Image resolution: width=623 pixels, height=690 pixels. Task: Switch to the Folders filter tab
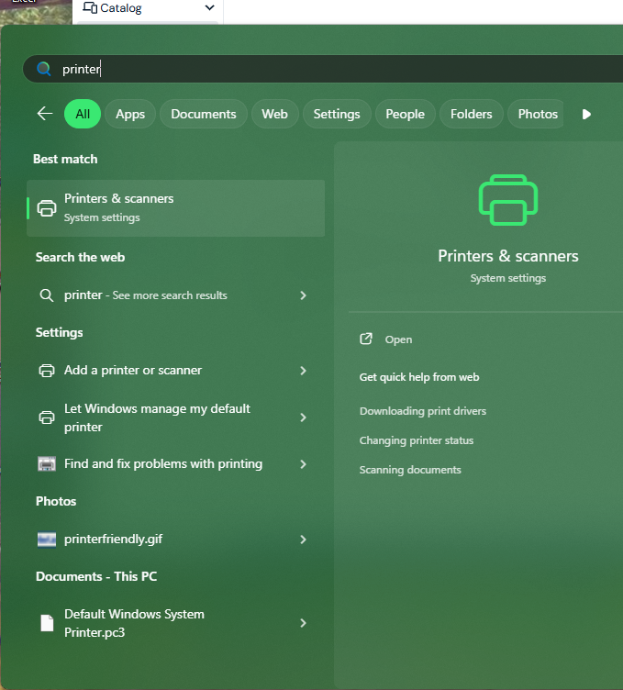tap(472, 114)
